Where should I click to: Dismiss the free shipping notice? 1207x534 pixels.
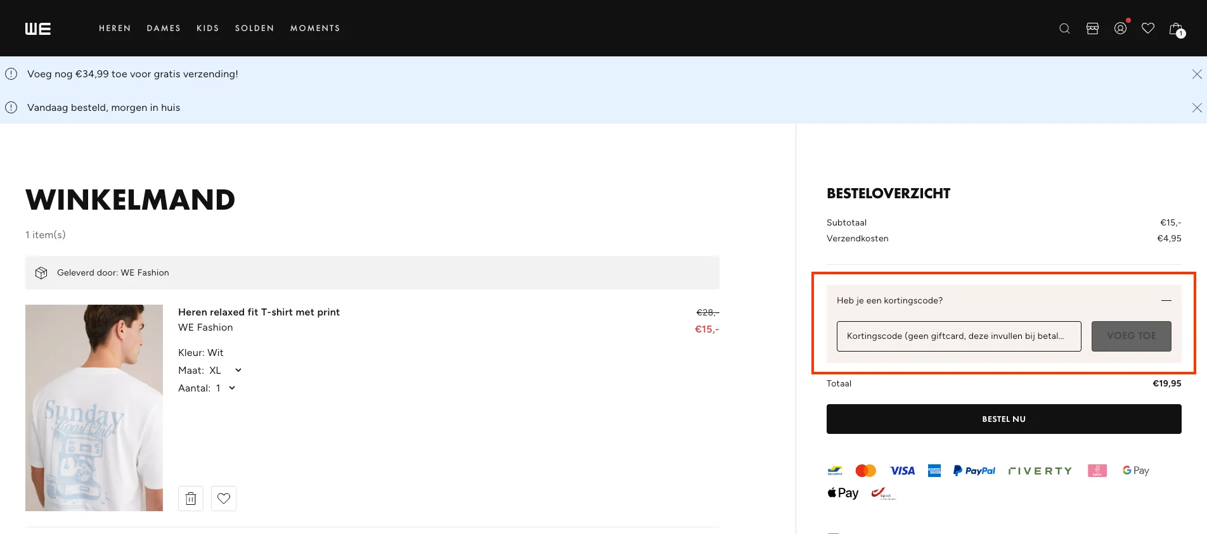1196,74
